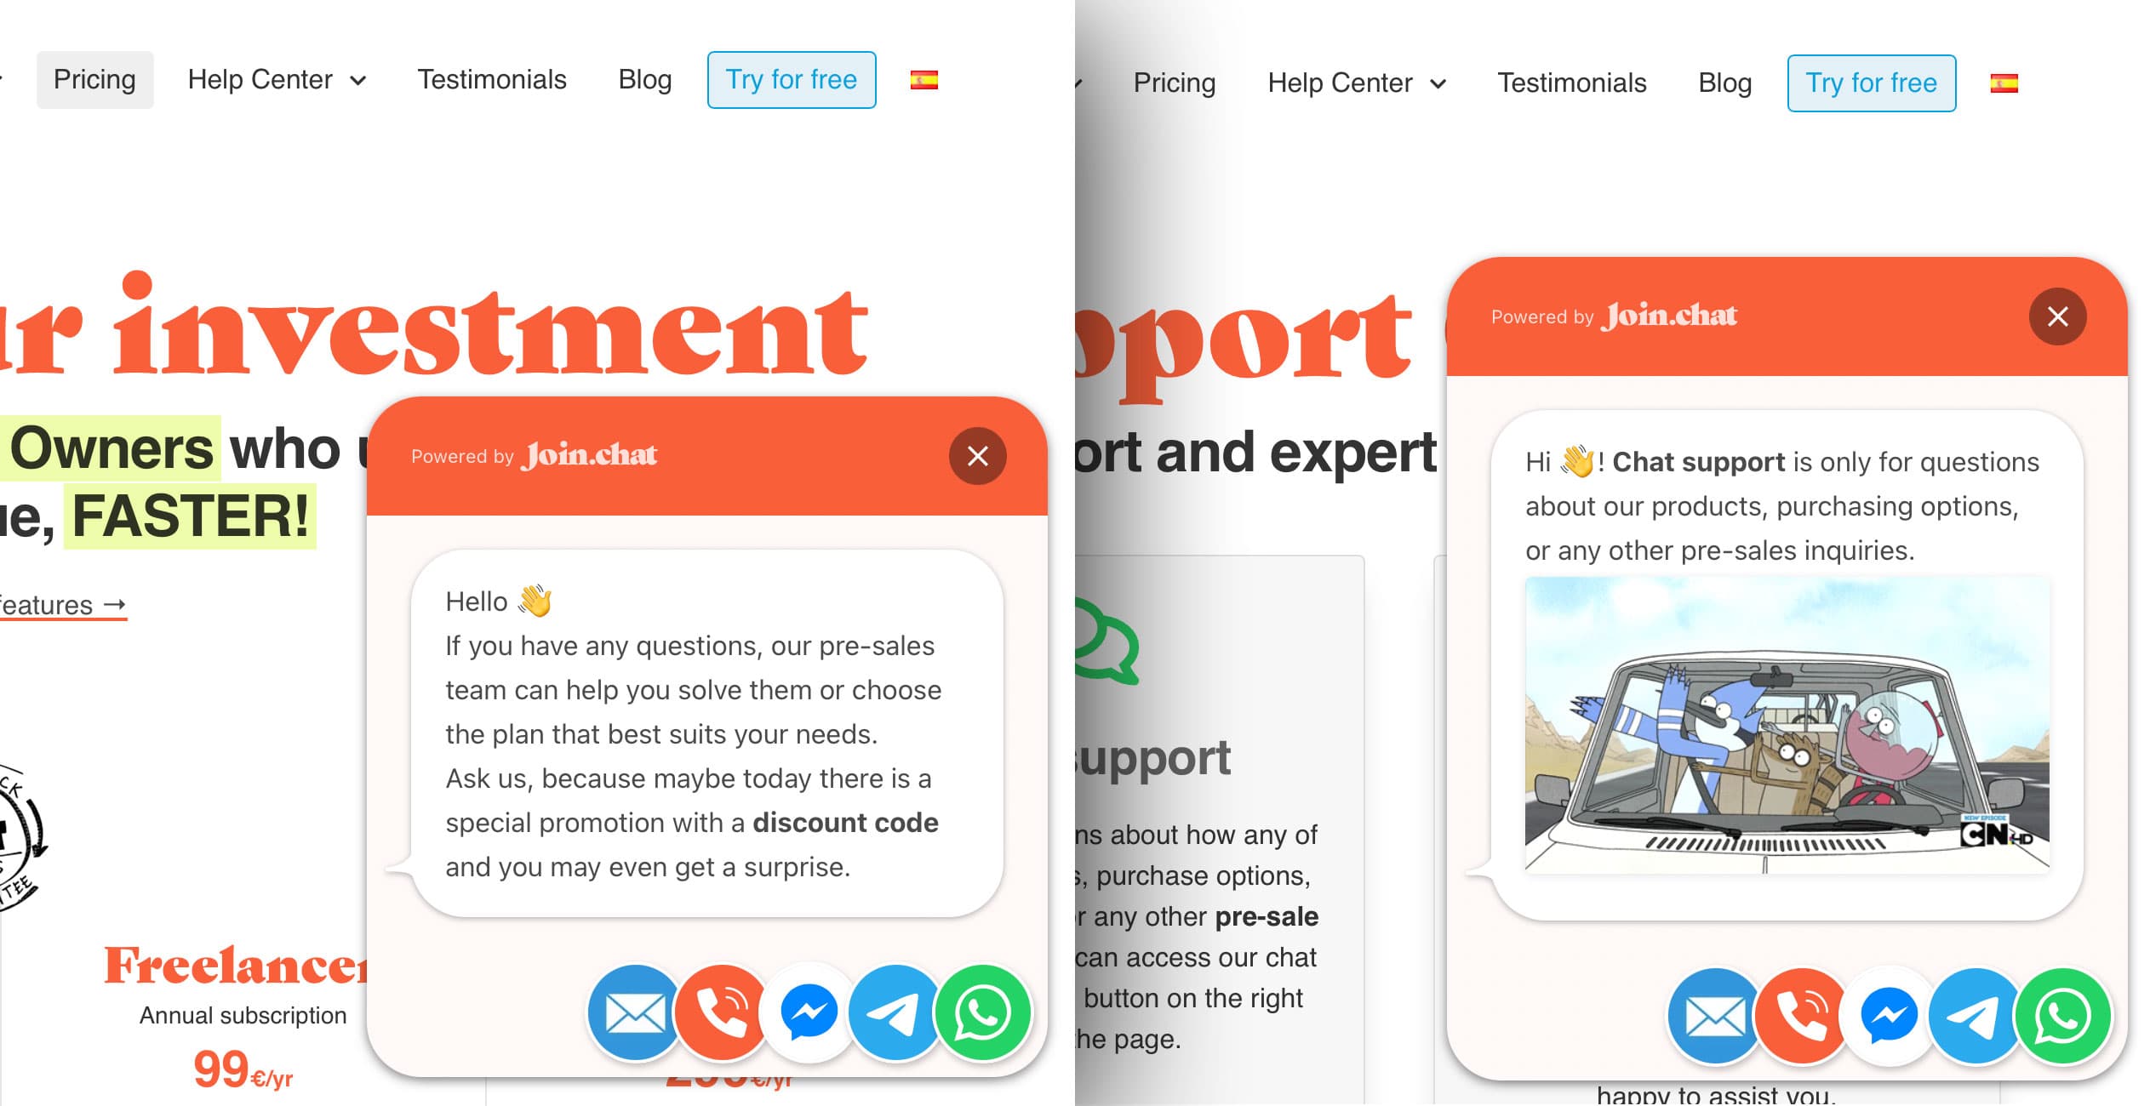
Task: Click the Join.chat logo in left popup
Action: point(592,454)
